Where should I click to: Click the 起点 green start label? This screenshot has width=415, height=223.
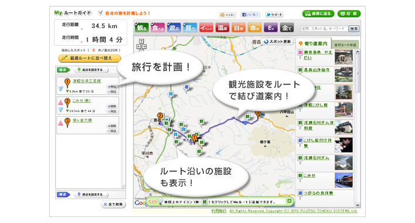[x=63, y=70]
